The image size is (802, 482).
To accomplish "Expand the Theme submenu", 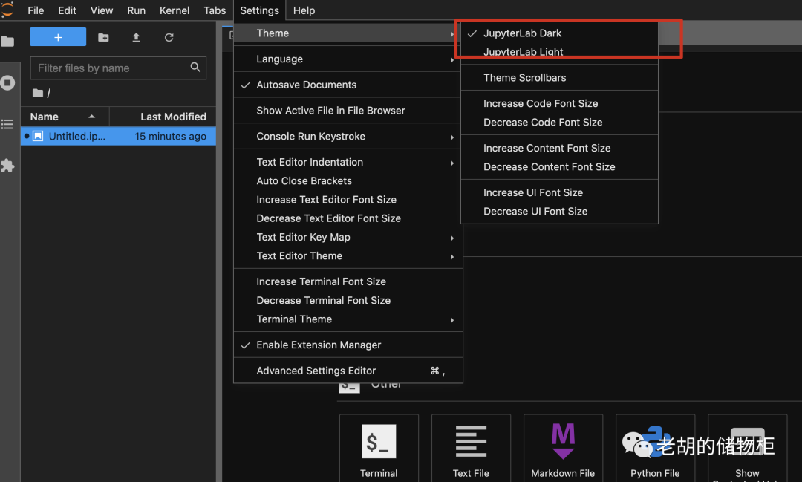I will pos(348,33).
